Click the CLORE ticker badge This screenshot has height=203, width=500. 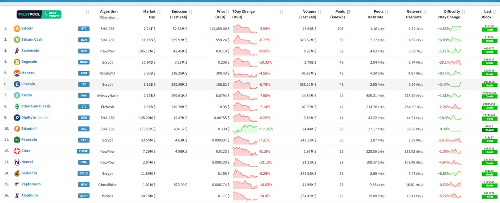tap(84, 151)
